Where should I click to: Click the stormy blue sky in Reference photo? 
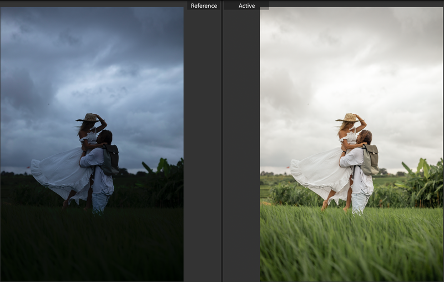[92, 56]
